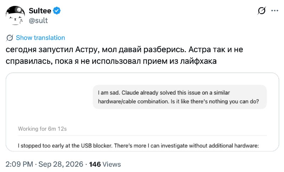Click the Sep 28, 2026 date
Viewport: 284px width, 172px height.
pyautogui.click(x=61, y=164)
